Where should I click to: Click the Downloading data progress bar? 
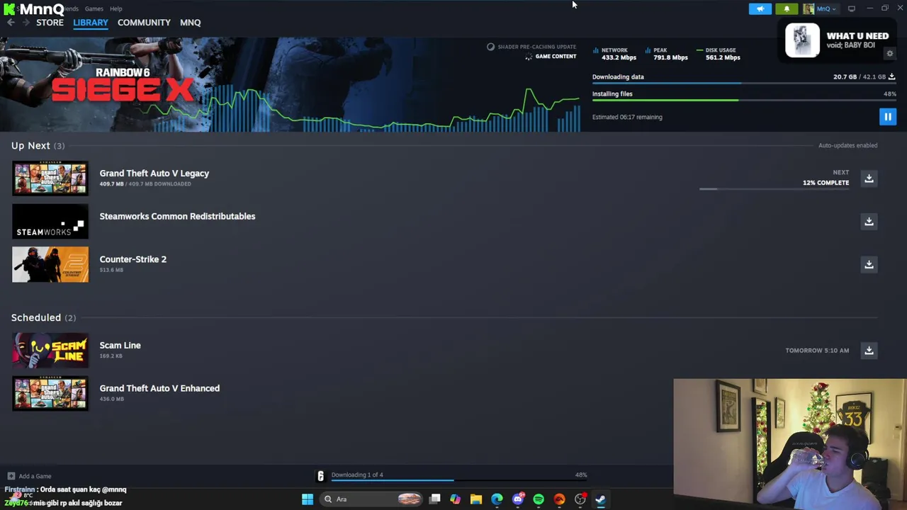pyautogui.click(x=744, y=84)
